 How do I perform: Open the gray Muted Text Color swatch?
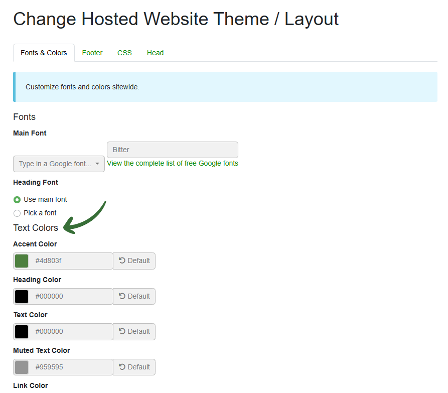tap(22, 367)
